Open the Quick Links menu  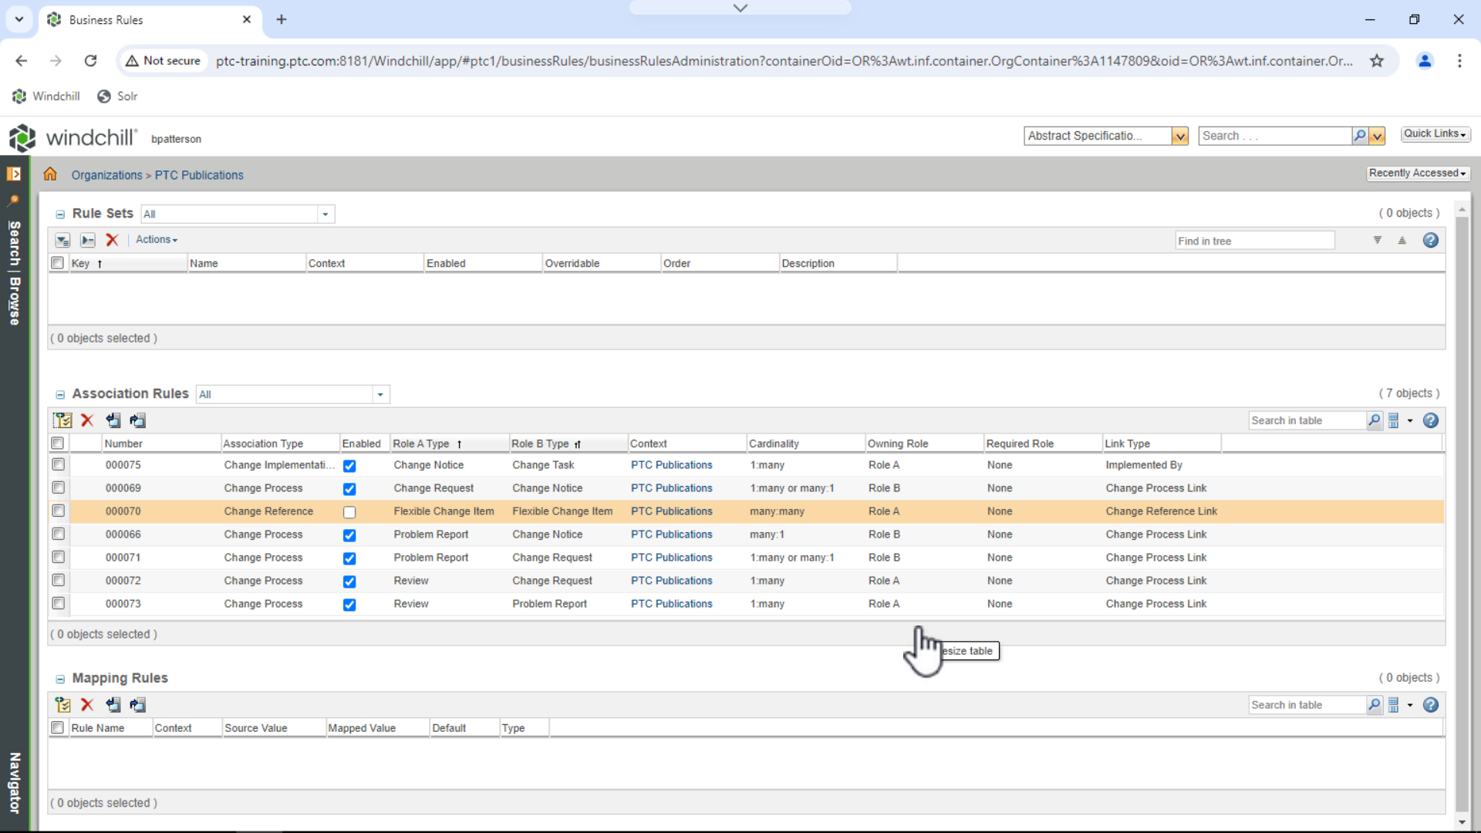[x=1435, y=133]
